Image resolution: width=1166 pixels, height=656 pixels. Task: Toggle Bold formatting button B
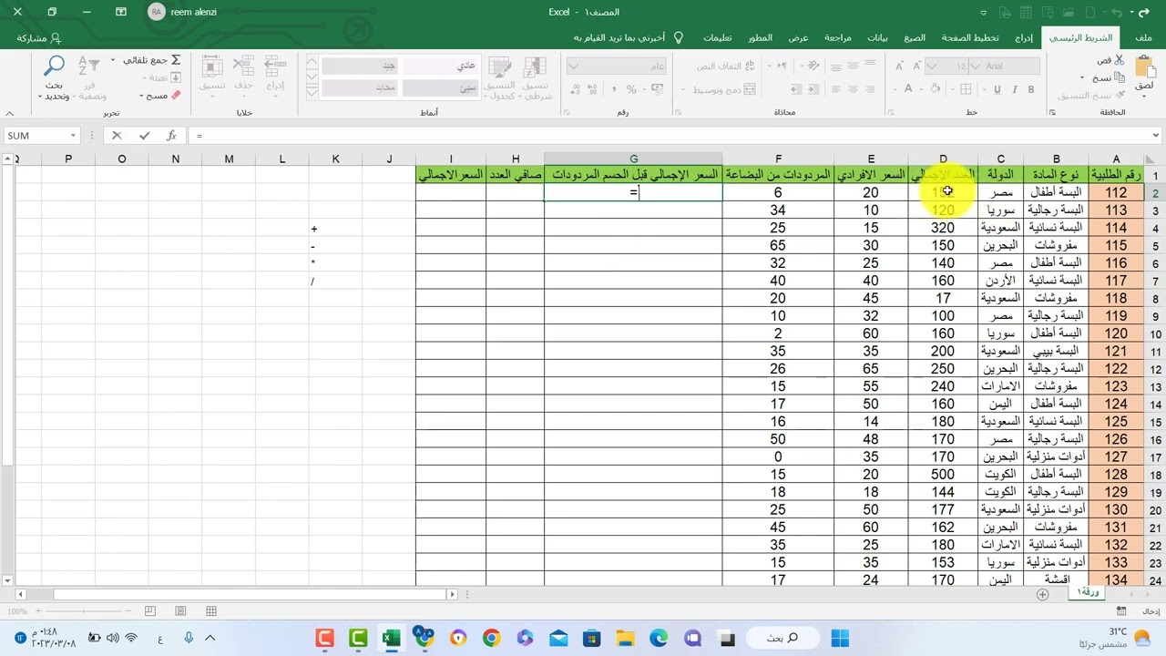[x=1031, y=89]
